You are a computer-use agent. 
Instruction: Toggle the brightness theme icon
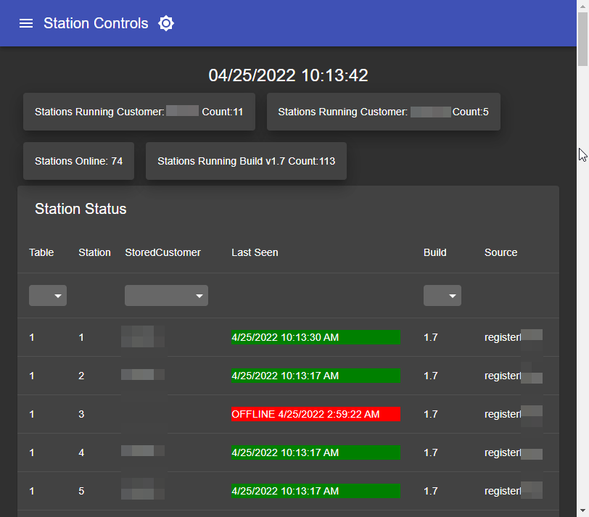[166, 23]
